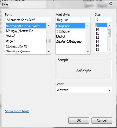Click the font list scrollbar thumb
This screenshot has width=117, height=128.
(49, 41)
